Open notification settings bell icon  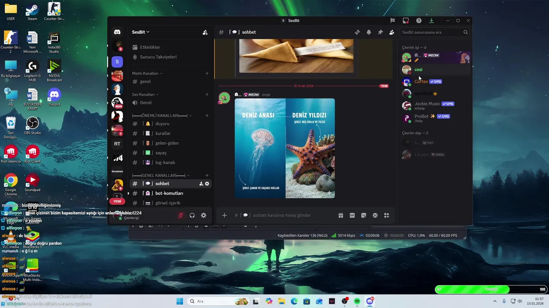click(368, 32)
